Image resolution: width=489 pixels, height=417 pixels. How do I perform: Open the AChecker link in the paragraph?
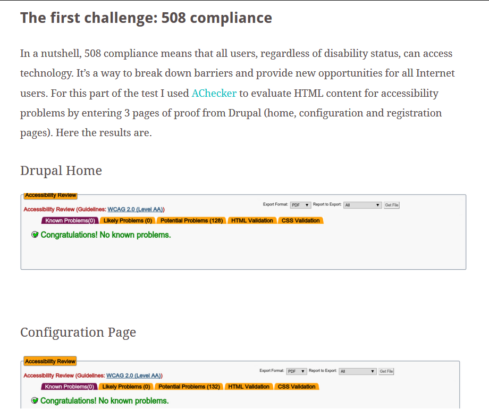click(214, 93)
